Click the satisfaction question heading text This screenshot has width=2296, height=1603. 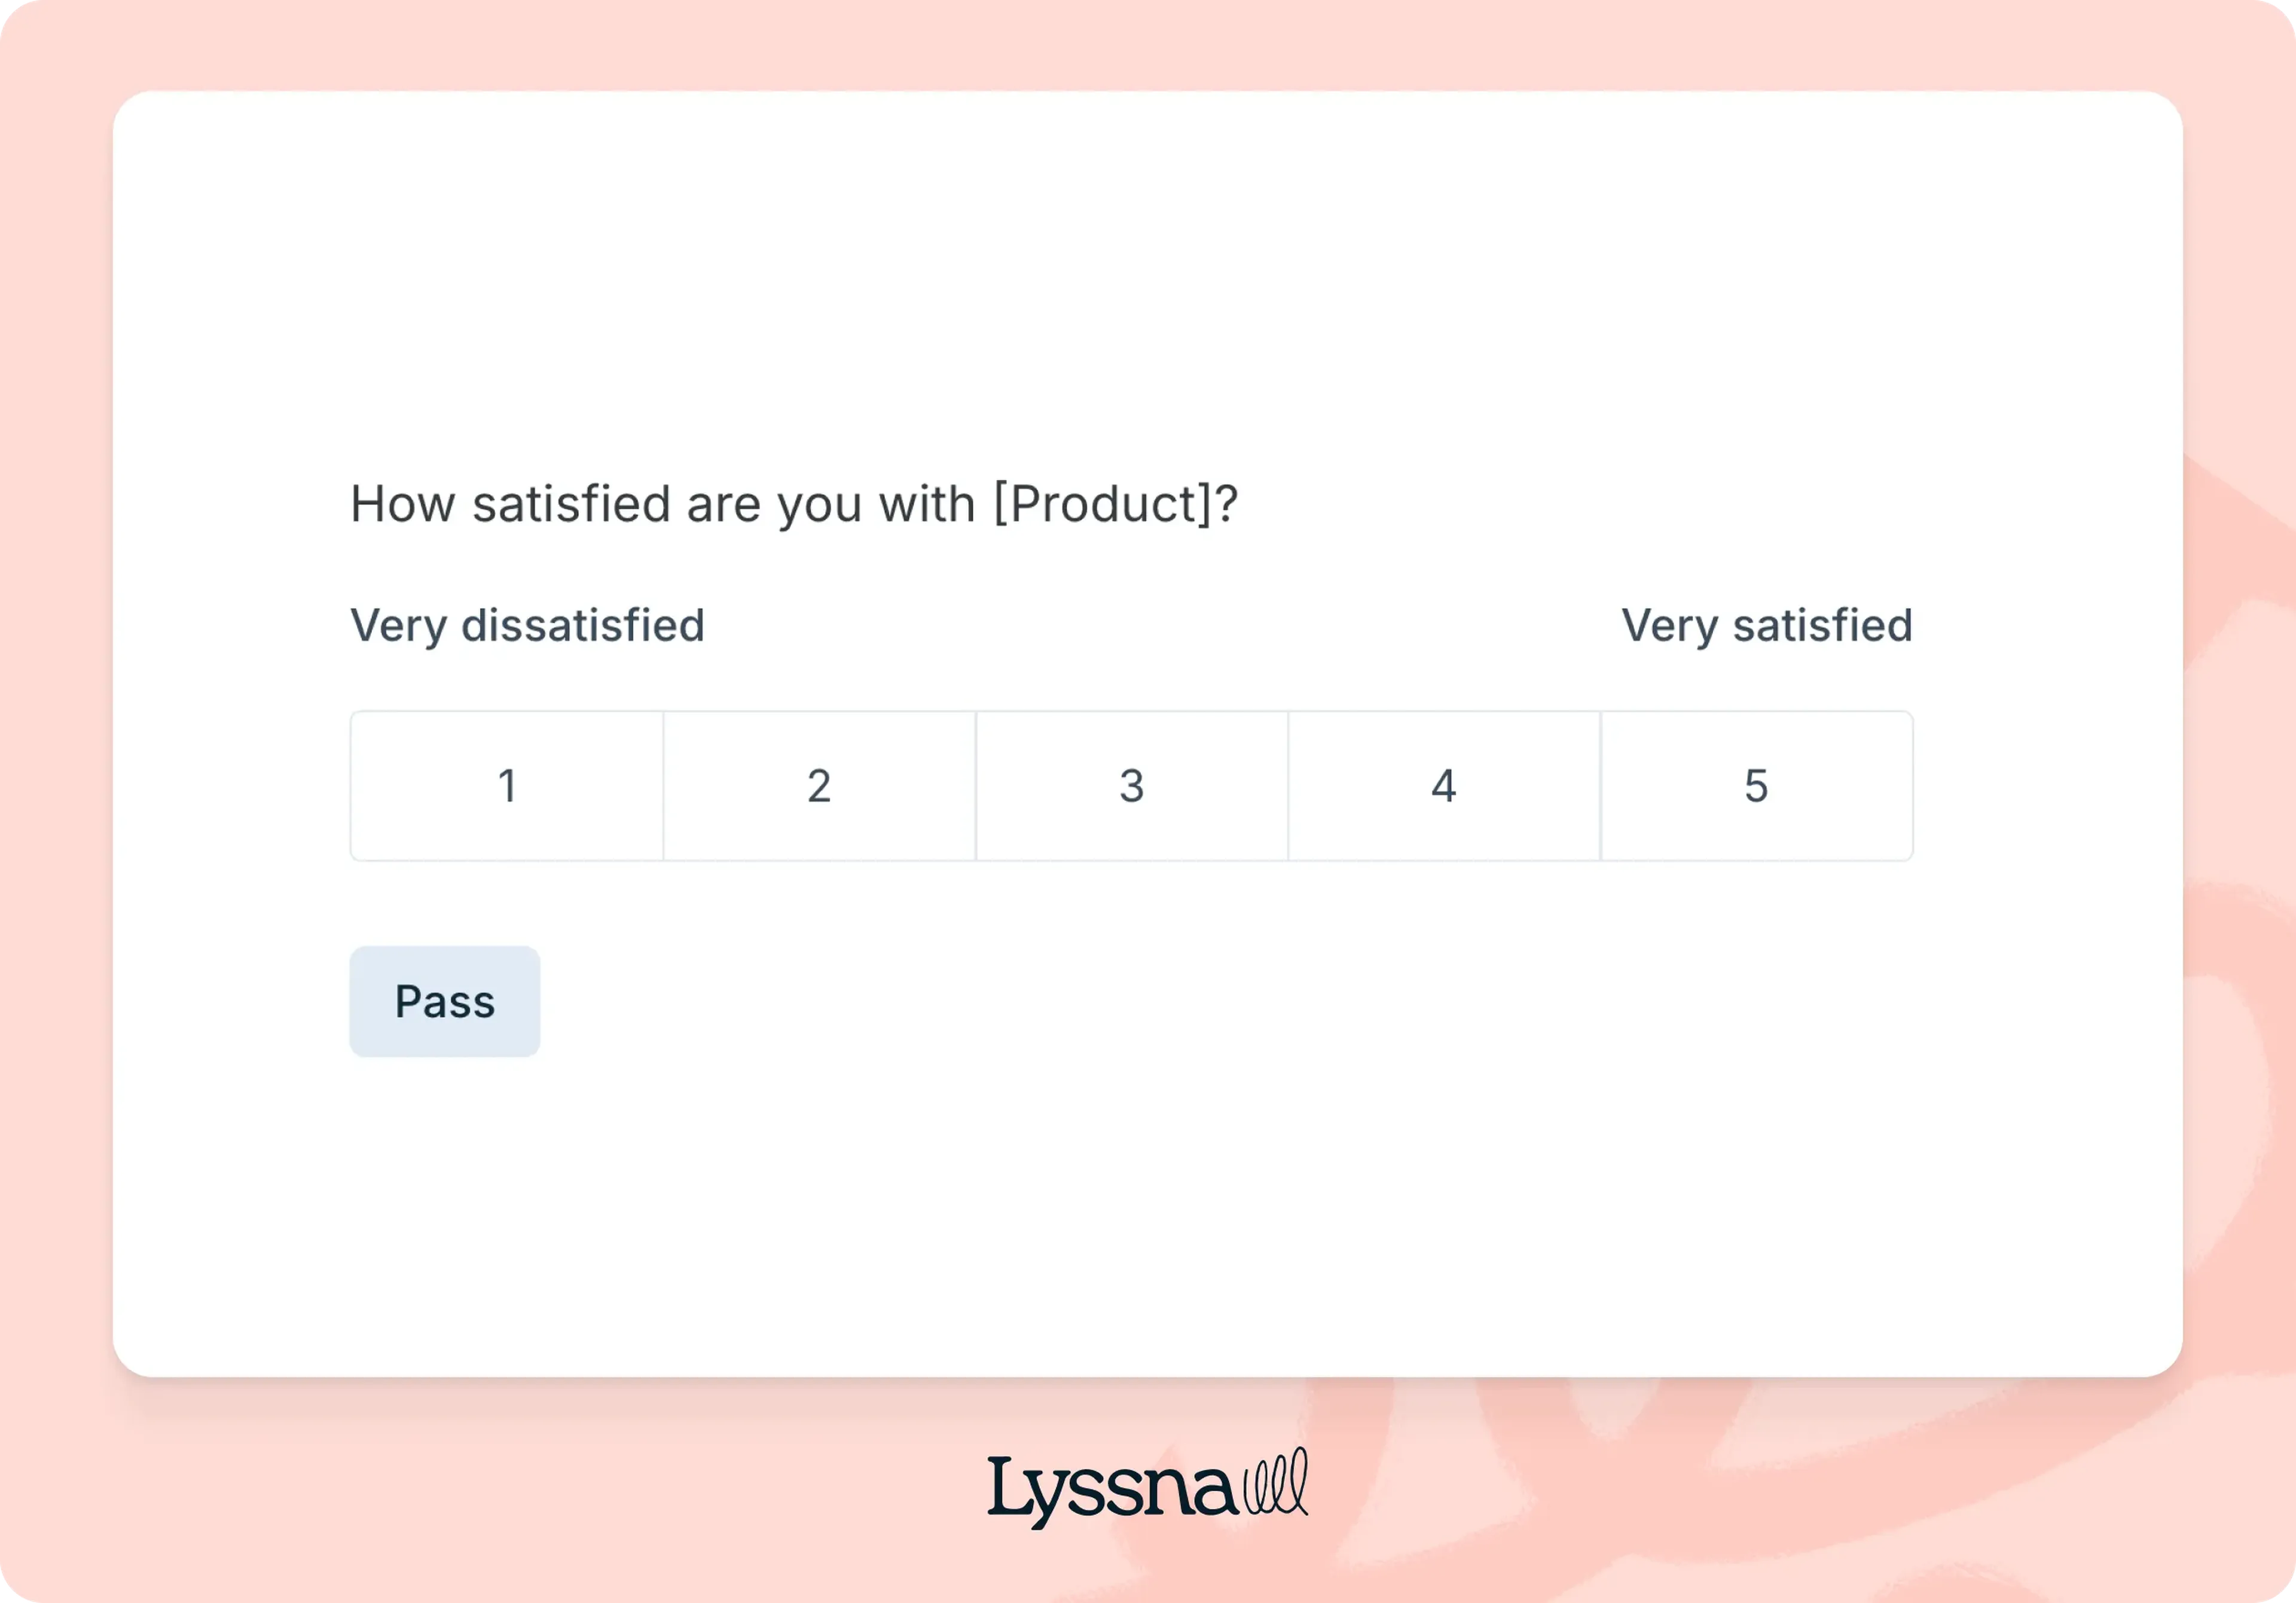point(793,503)
